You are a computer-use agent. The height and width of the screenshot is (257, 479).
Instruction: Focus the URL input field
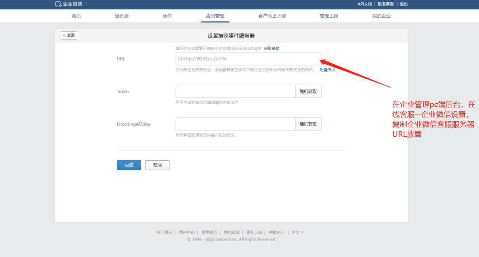(248, 59)
